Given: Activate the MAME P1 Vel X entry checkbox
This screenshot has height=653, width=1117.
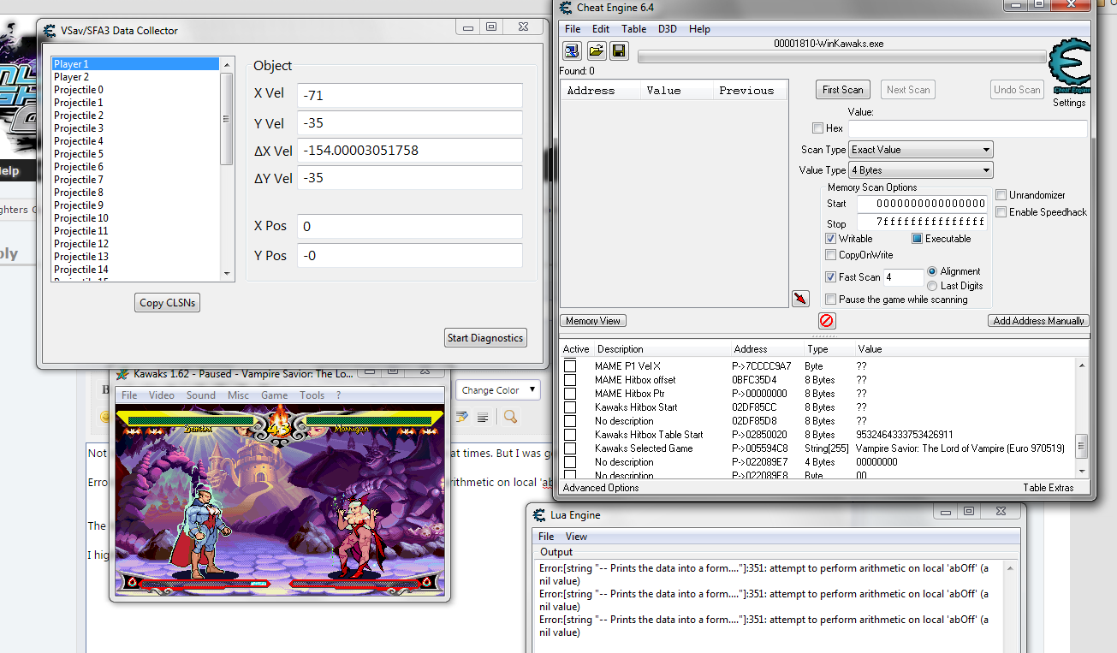Looking at the screenshot, I should 570,366.
